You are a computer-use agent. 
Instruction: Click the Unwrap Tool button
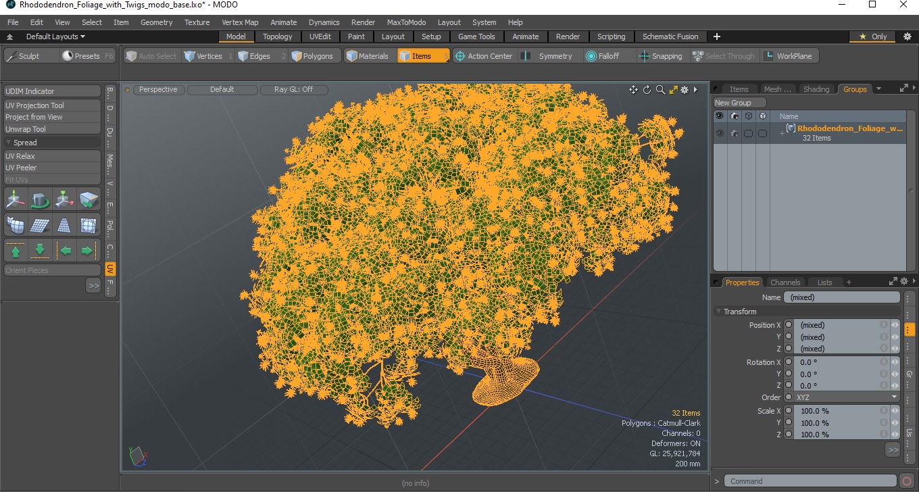point(53,129)
